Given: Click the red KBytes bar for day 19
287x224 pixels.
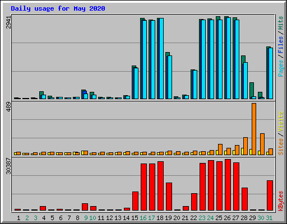Looking at the screenshot, I should pos(169,197).
